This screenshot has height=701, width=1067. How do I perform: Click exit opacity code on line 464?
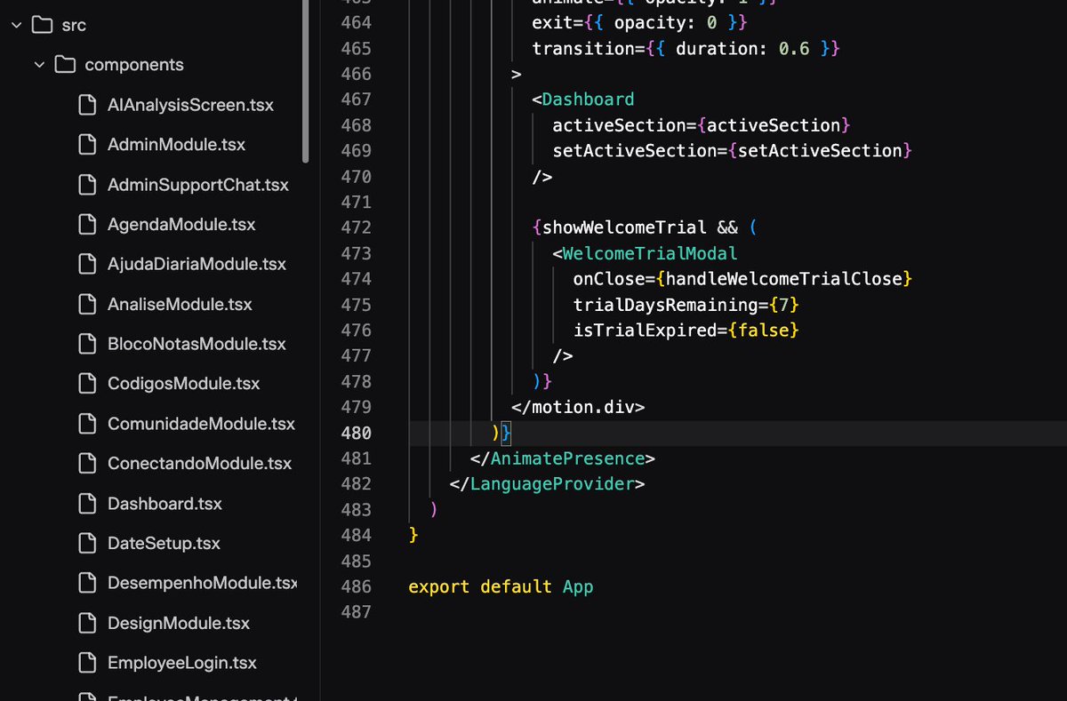coord(640,22)
